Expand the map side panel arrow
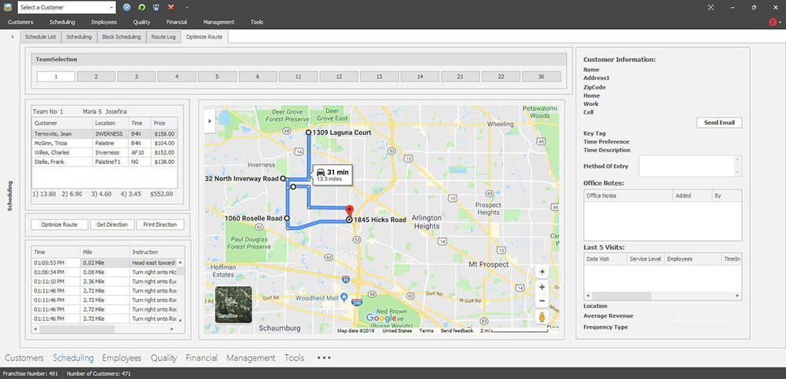The image size is (786, 379). pyautogui.click(x=210, y=121)
